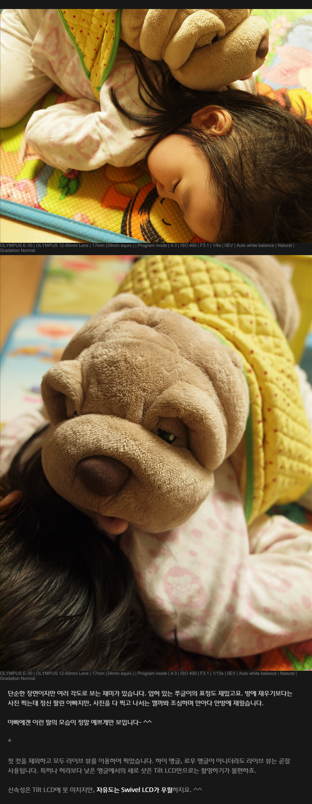Select the second photo's OLYMPUS E-30 caption line
This screenshot has height=804, width=312.
(x=149, y=676)
